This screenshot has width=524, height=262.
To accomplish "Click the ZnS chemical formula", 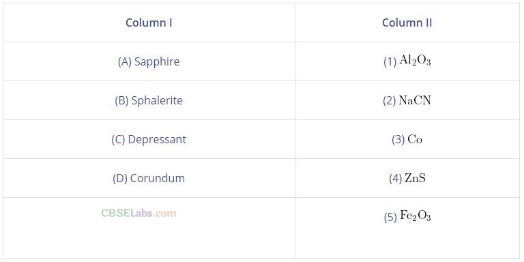I will (415, 178).
